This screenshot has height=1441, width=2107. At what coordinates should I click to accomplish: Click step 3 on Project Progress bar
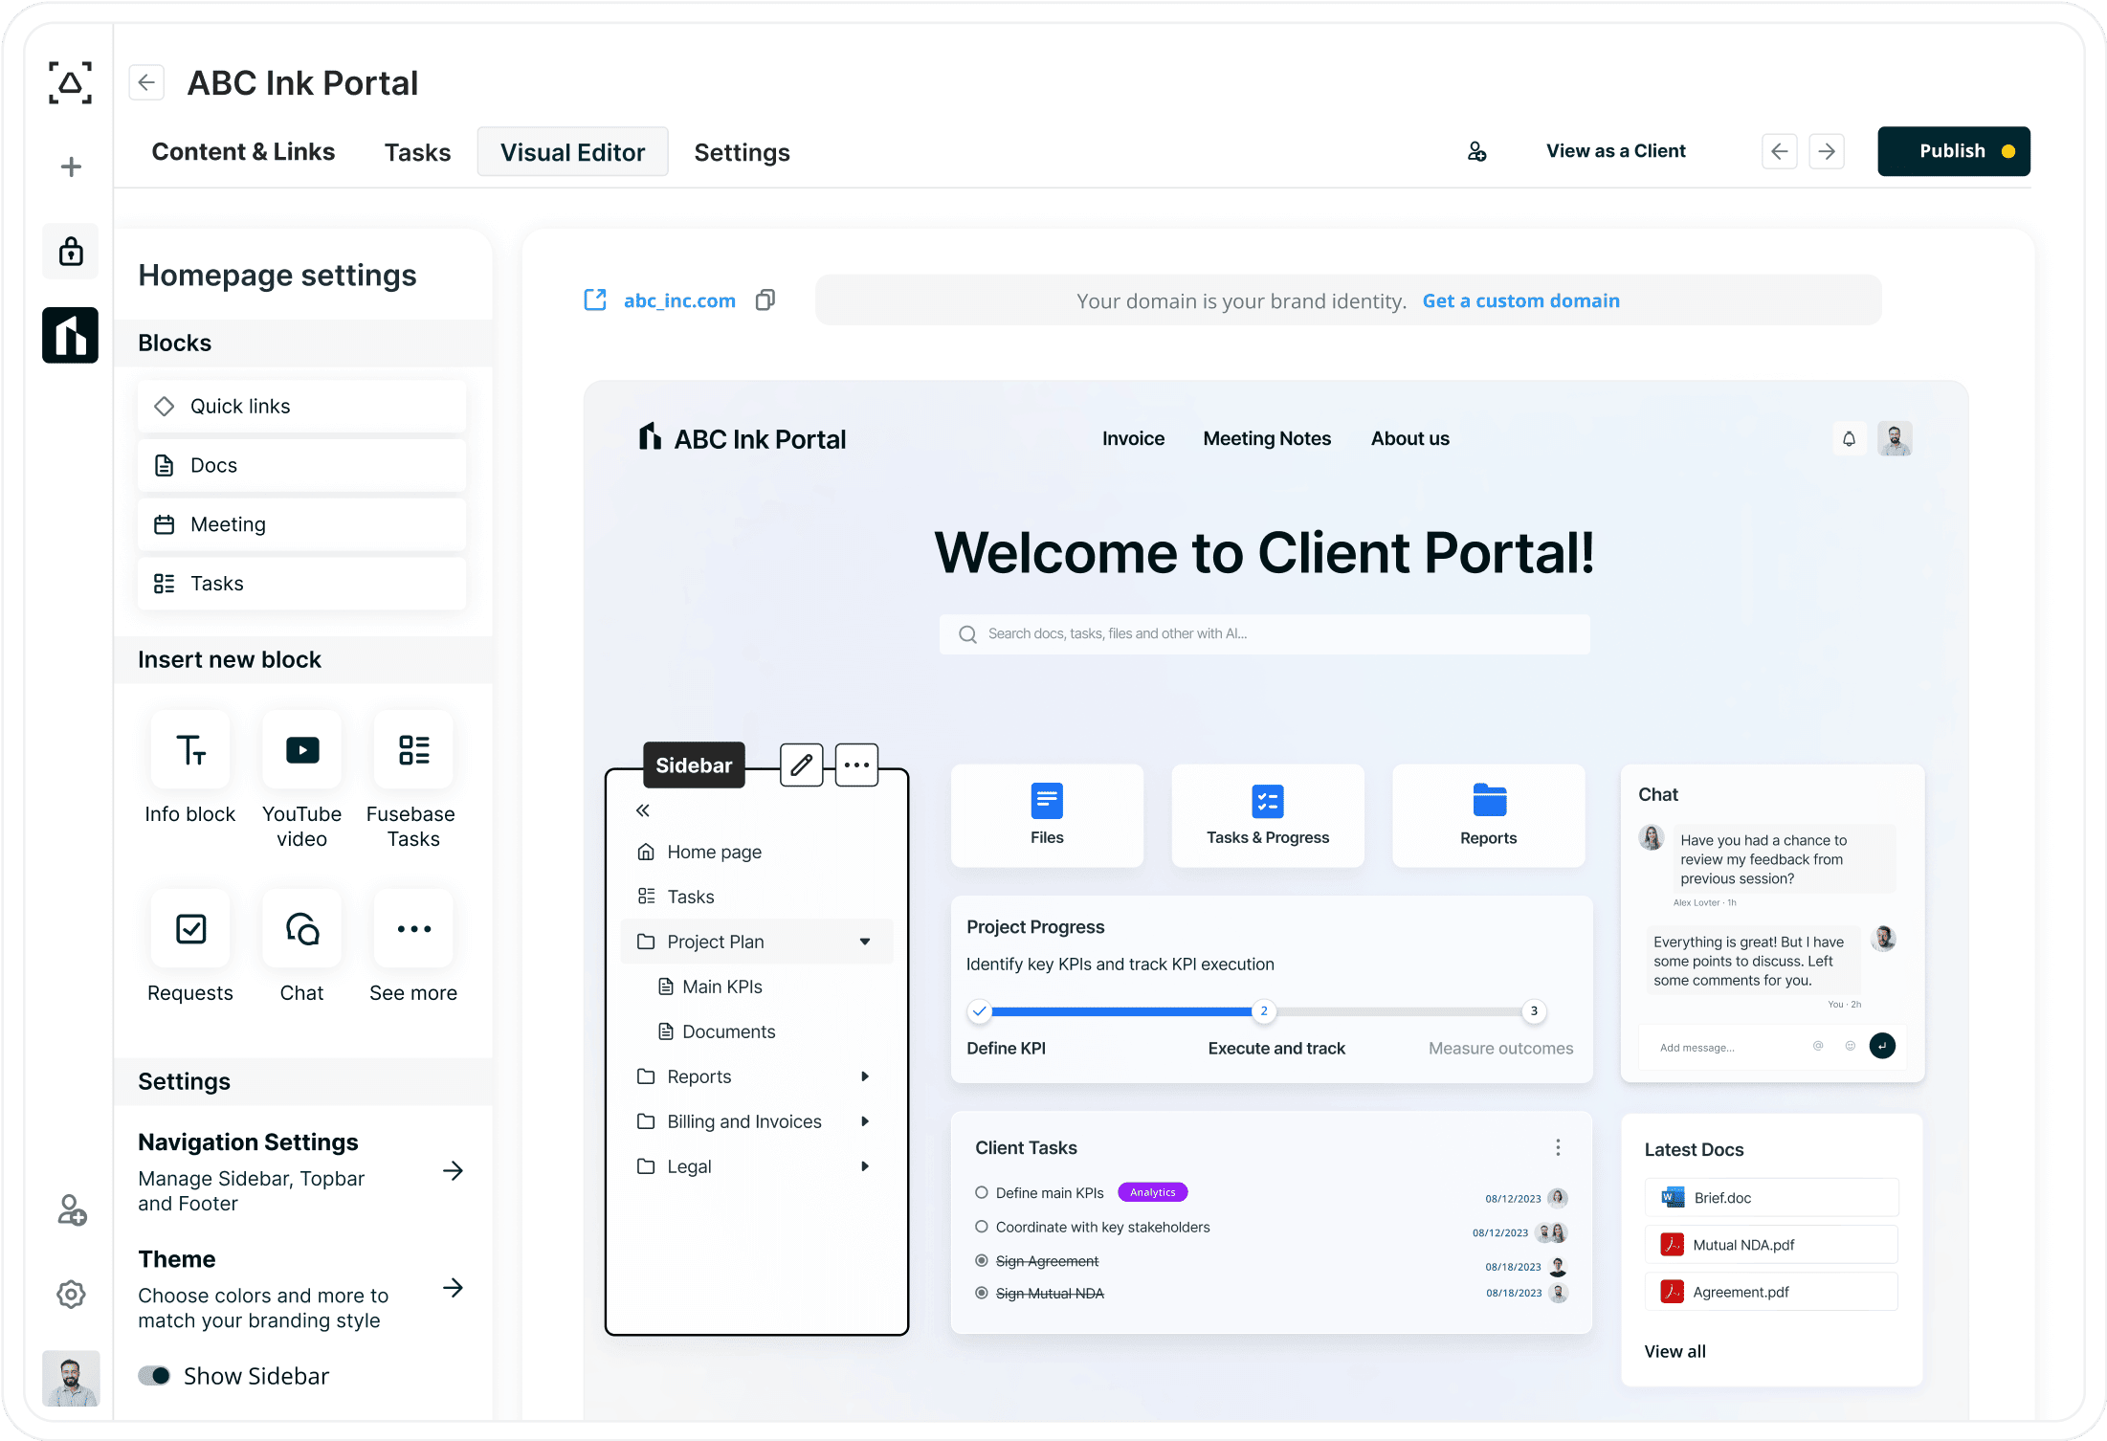pyautogui.click(x=1534, y=1011)
